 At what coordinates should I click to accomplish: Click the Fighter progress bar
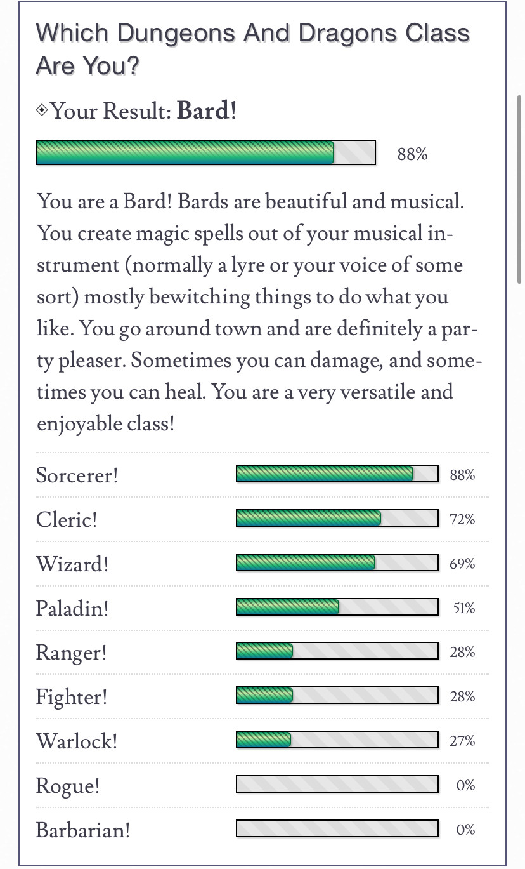[x=337, y=696]
